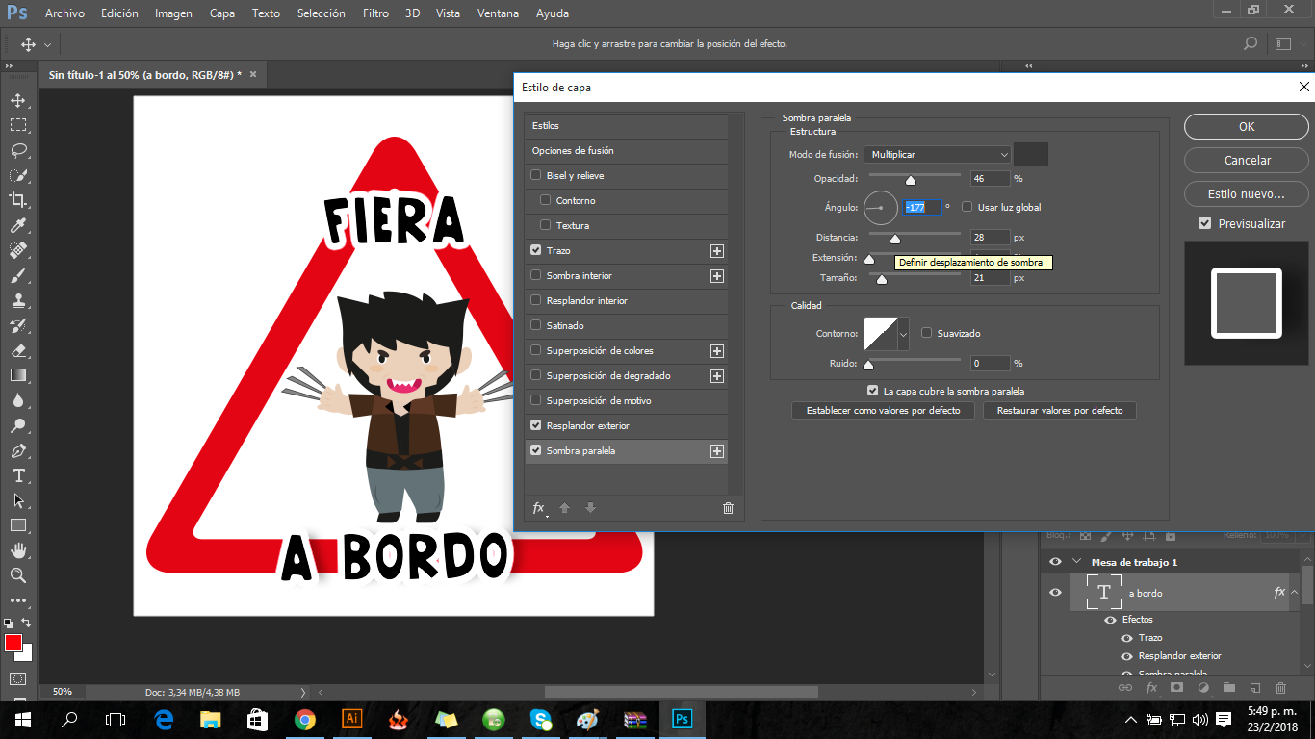Screen dimensions: 1315x739
Task: Collapse Mesa de trabajo 1 group
Action: 1077,562
